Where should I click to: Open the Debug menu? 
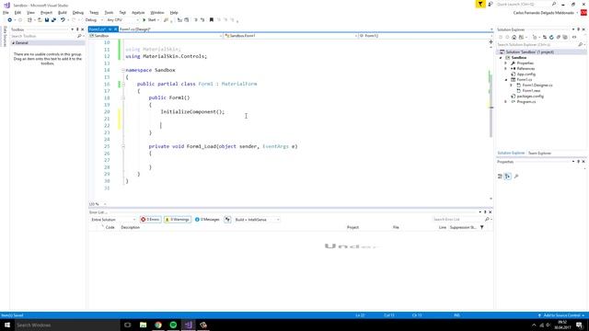[x=77, y=12]
